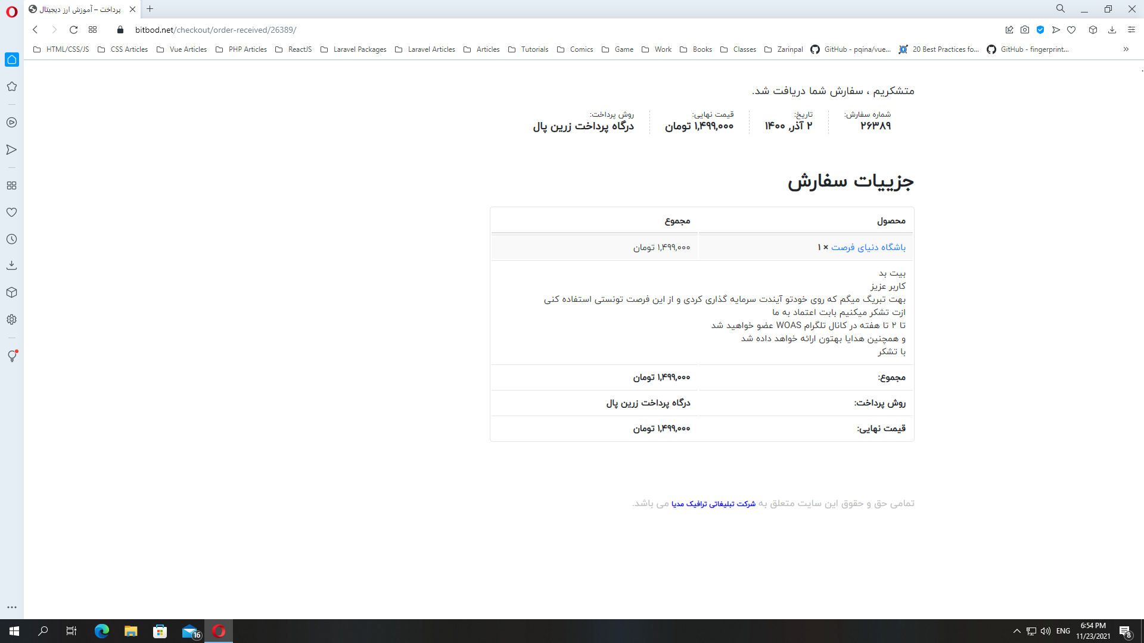Go to the Opera start page home icon
Image resolution: width=1144 pixels, height=643 pixels.
(12, 60)
